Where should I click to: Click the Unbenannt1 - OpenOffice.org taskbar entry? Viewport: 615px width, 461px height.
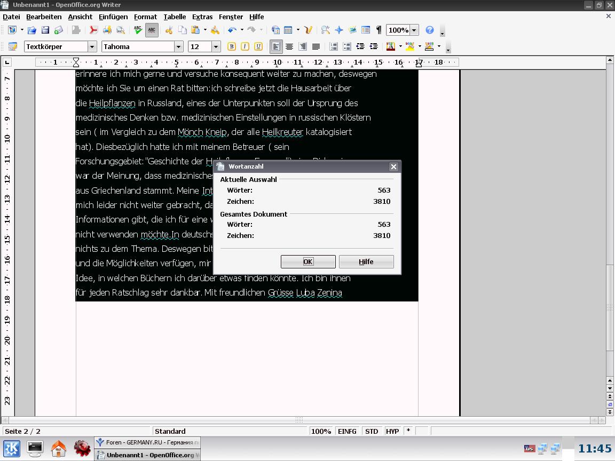pos(147,455)
